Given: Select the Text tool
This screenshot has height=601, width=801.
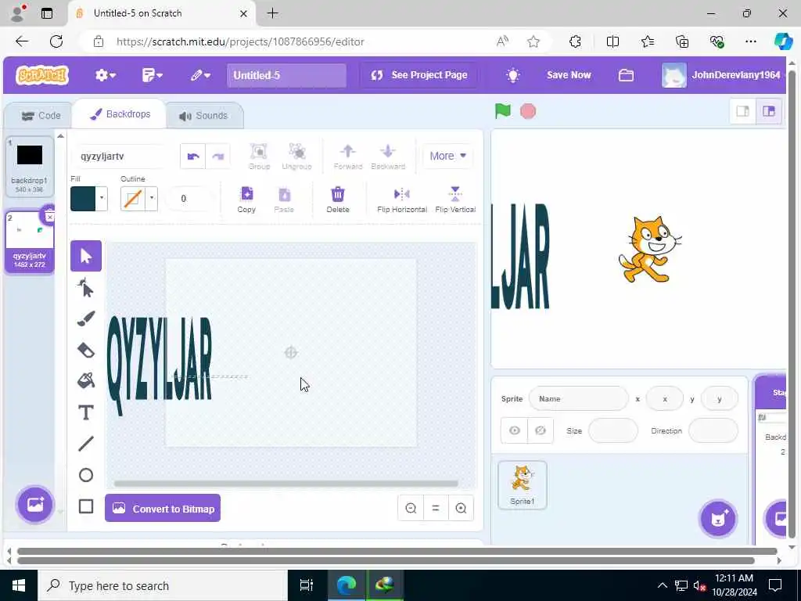Looking at the screenshot, I should [86, 412].
